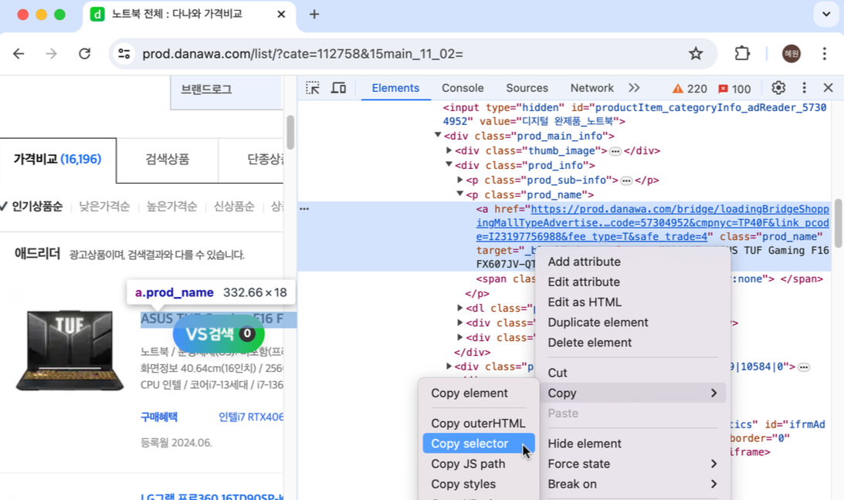Click the selected node actions dots

click(x=304, y=208)
